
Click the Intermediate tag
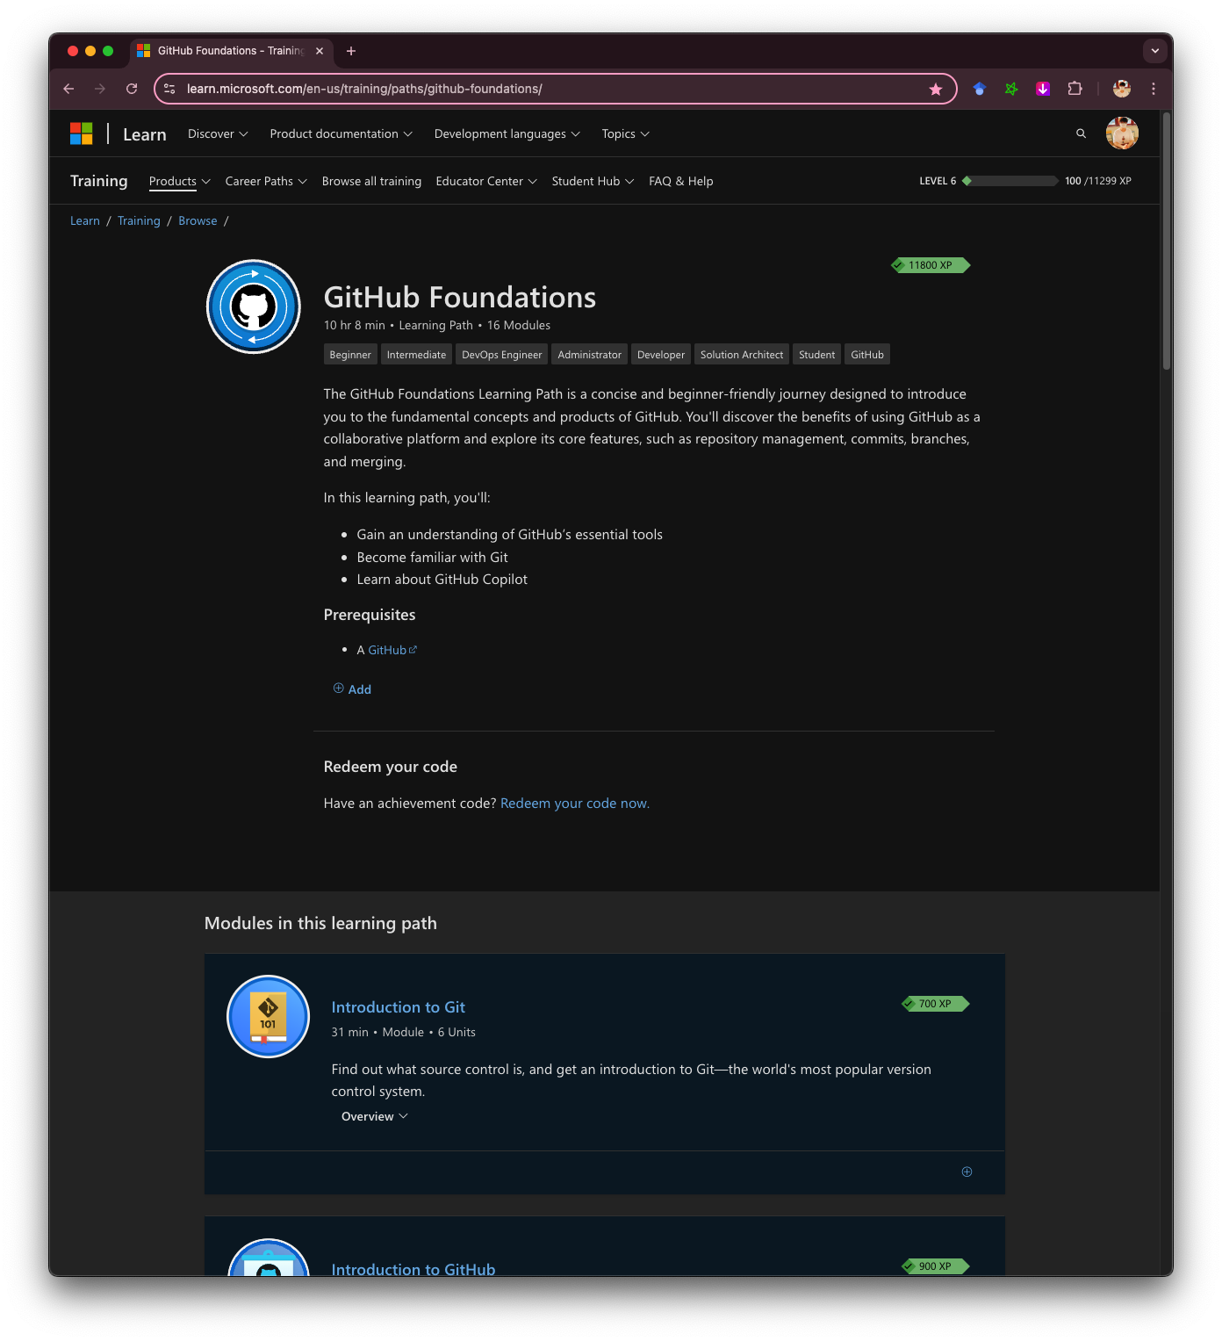tap(416, 355)
